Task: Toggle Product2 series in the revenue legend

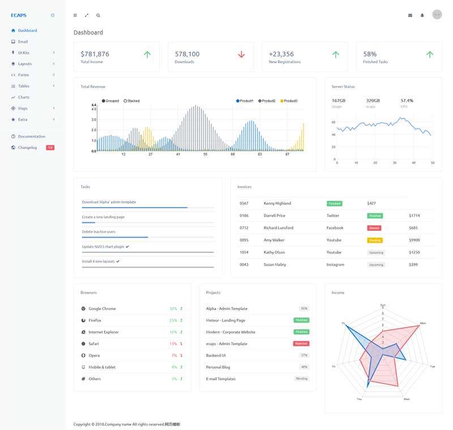Action: click(x=267, y=100)
